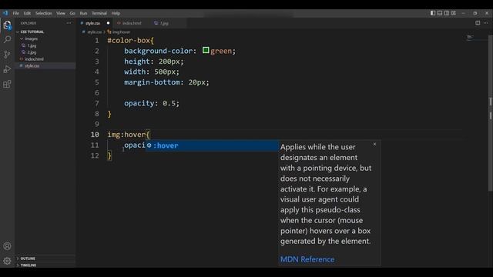Click the minimap preview

470,38
